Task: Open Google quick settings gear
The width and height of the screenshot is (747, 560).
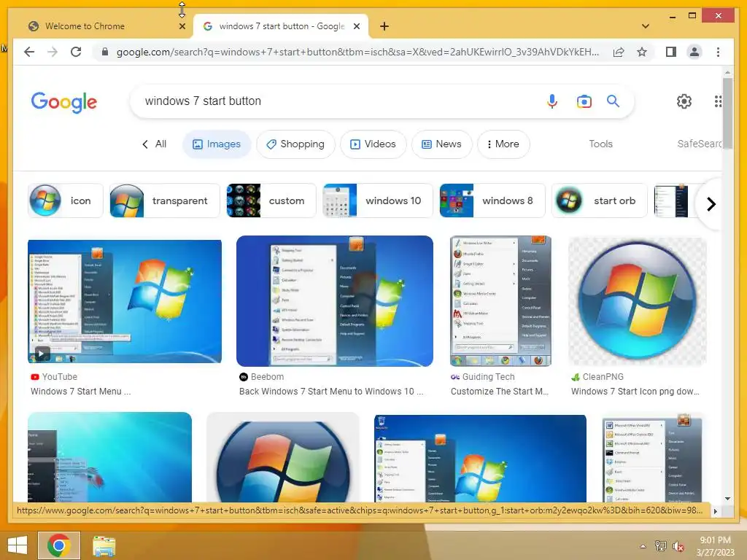Action: [684, 101]
